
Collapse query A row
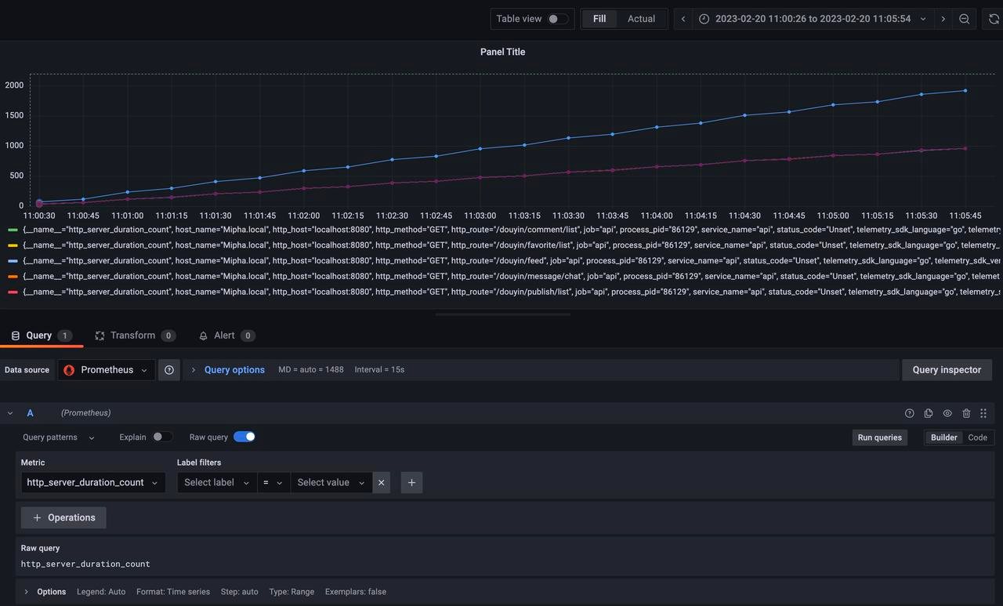[x=10, y=413]
